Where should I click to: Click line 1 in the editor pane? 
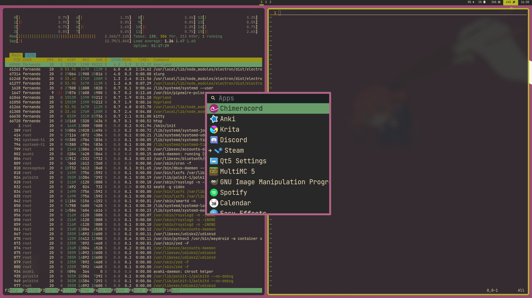tap(398, 13)
